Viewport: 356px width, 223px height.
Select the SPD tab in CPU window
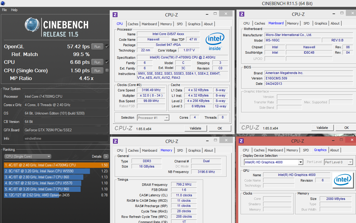[179, 24]
